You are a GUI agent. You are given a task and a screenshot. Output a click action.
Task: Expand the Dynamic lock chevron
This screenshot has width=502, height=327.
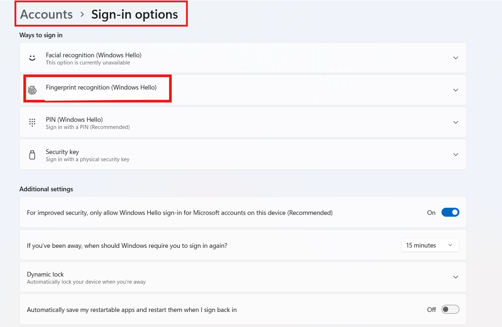point(455,277)
